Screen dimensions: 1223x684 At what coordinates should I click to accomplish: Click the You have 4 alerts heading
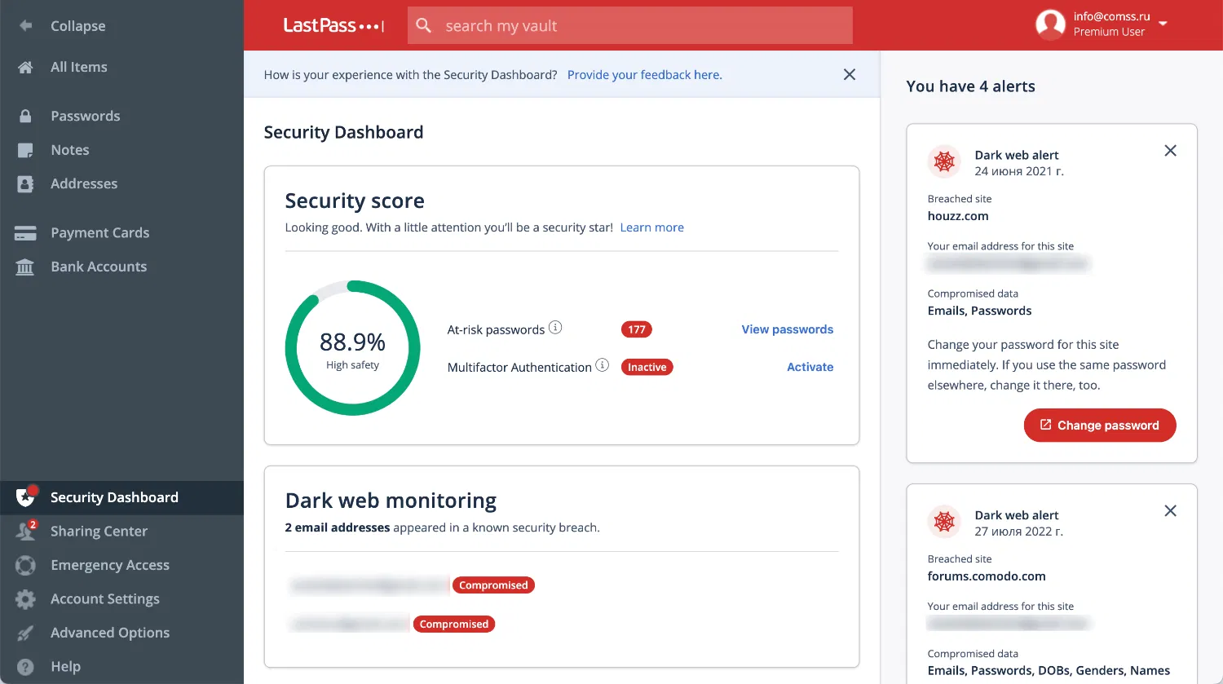tap(971, 86)
